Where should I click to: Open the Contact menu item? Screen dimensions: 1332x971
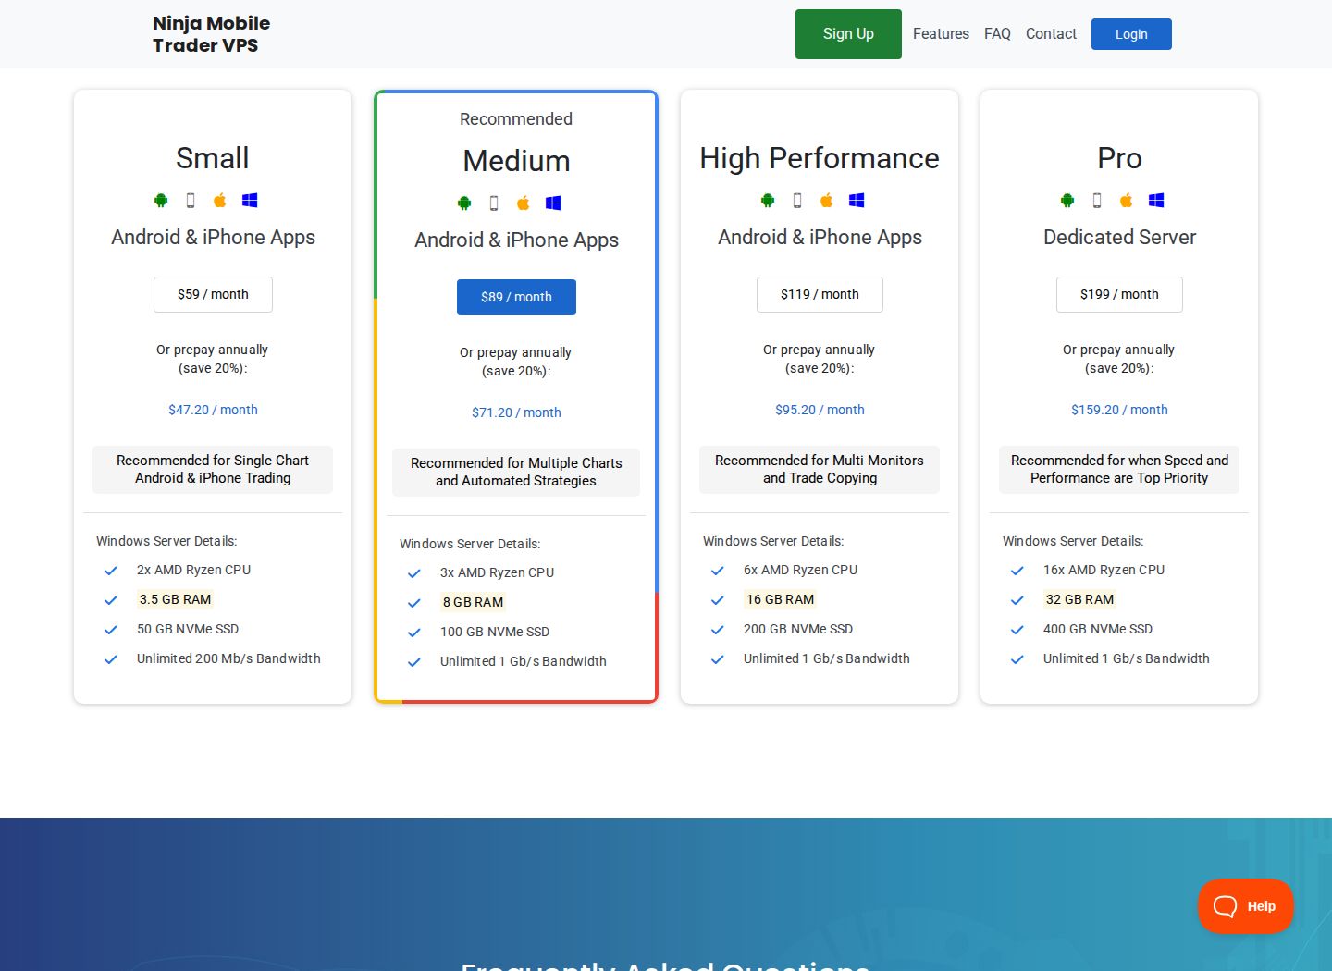[1051, 33]
